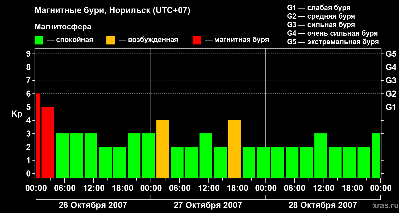Viewport: 399px width, 213px height.
Task: Click the 'G2' label on right axis
Action: 391,94
